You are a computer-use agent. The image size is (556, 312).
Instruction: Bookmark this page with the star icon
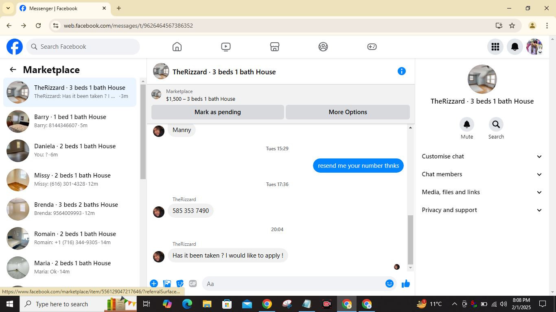[512, 26]
